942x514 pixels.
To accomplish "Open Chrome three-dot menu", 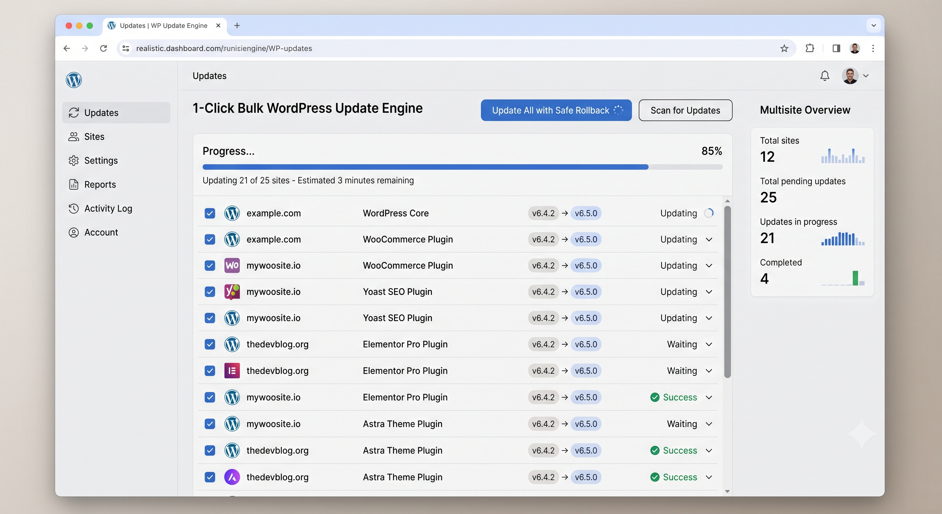I will coord(873,48).
